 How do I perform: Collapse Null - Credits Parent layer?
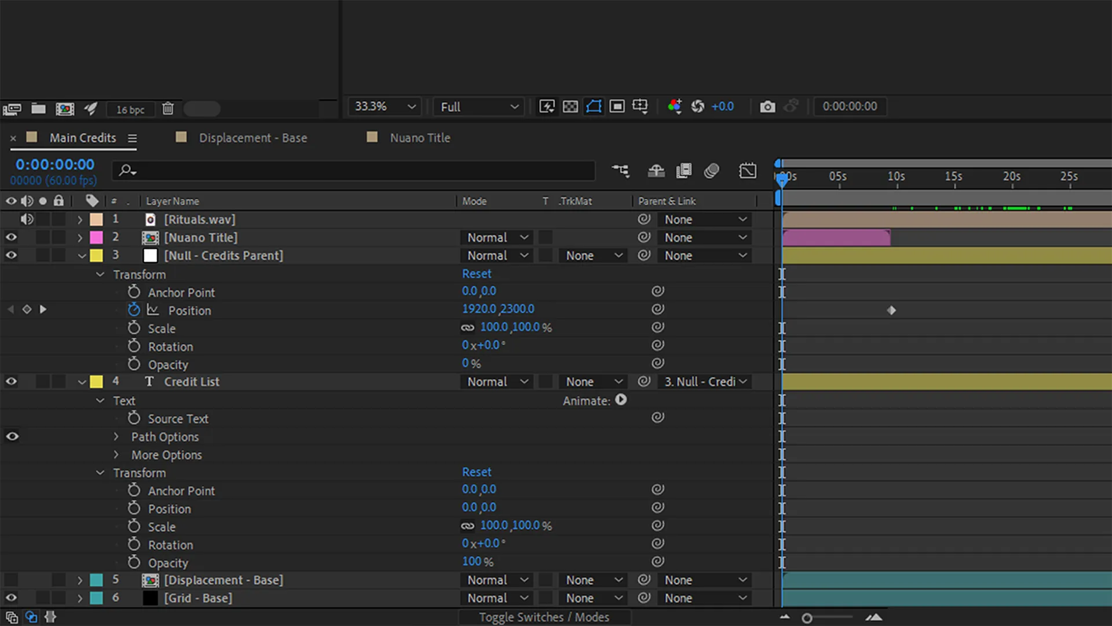coord(82,256)
